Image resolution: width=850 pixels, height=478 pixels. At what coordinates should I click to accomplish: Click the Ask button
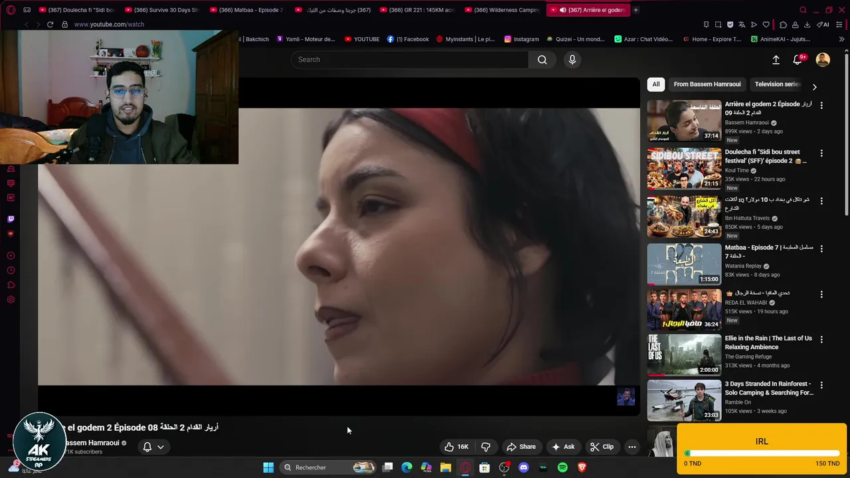563,447
